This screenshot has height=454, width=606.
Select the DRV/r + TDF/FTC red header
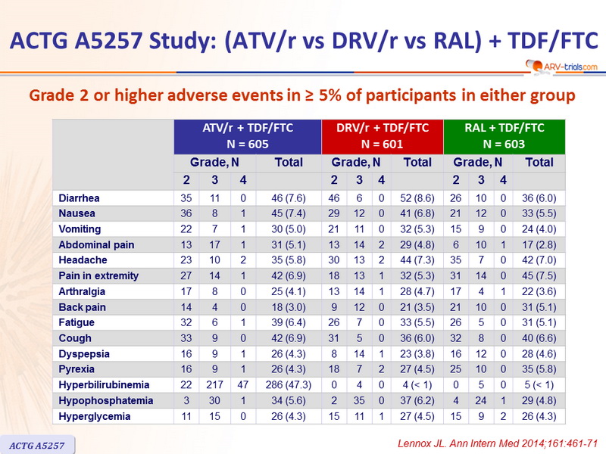pos(382,135)
